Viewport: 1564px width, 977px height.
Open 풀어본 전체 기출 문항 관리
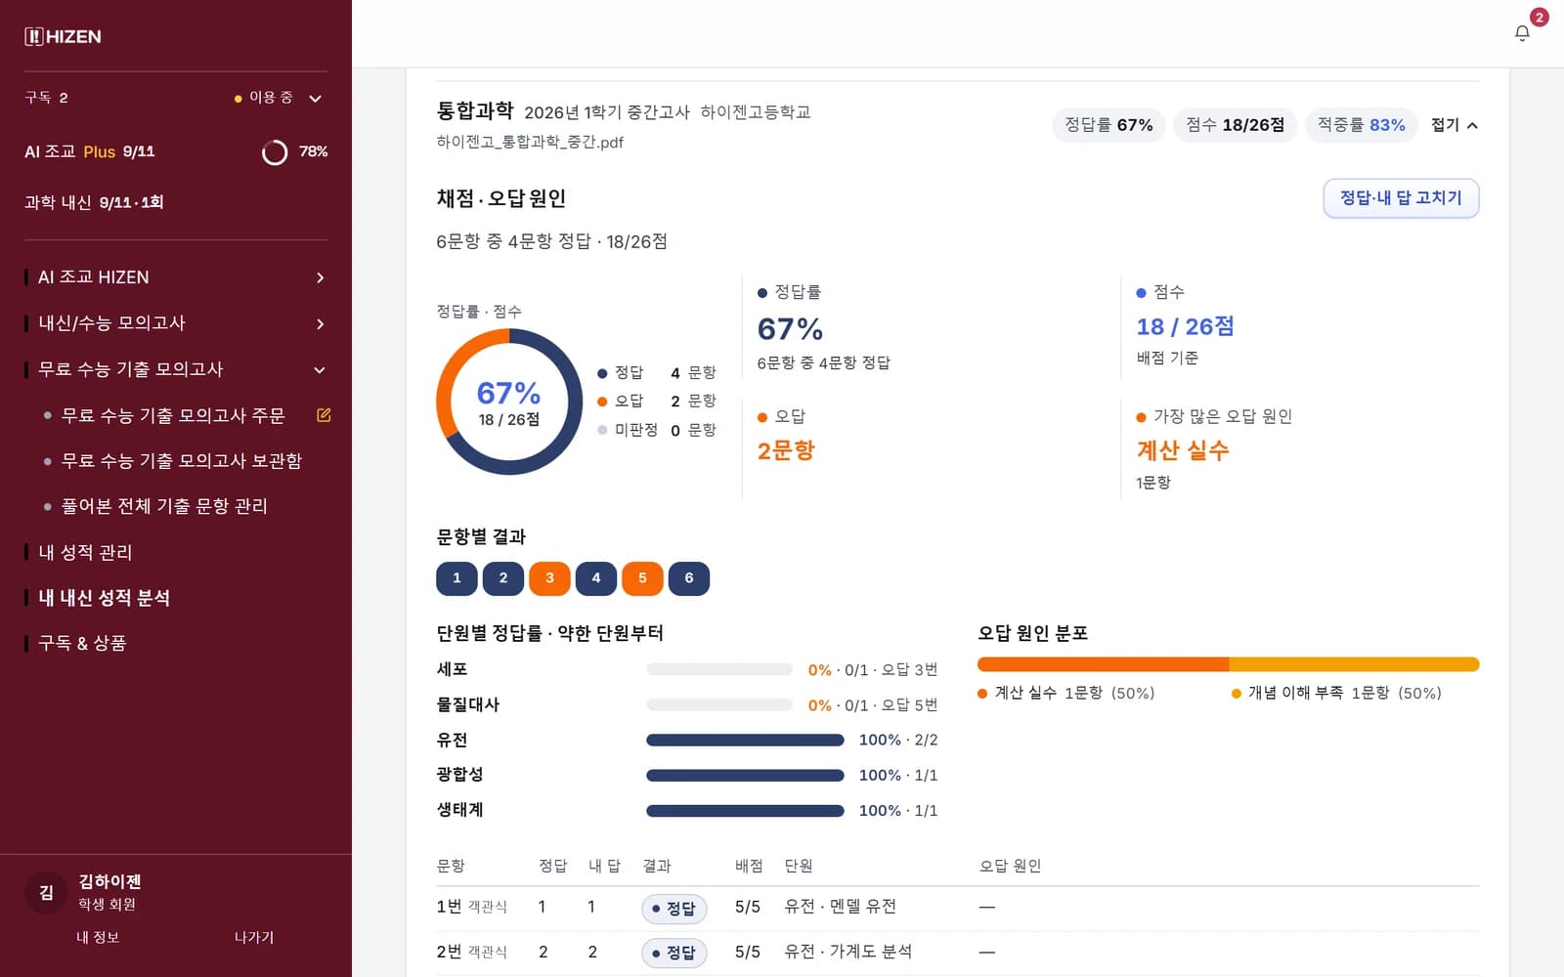[x=164, y=506]
